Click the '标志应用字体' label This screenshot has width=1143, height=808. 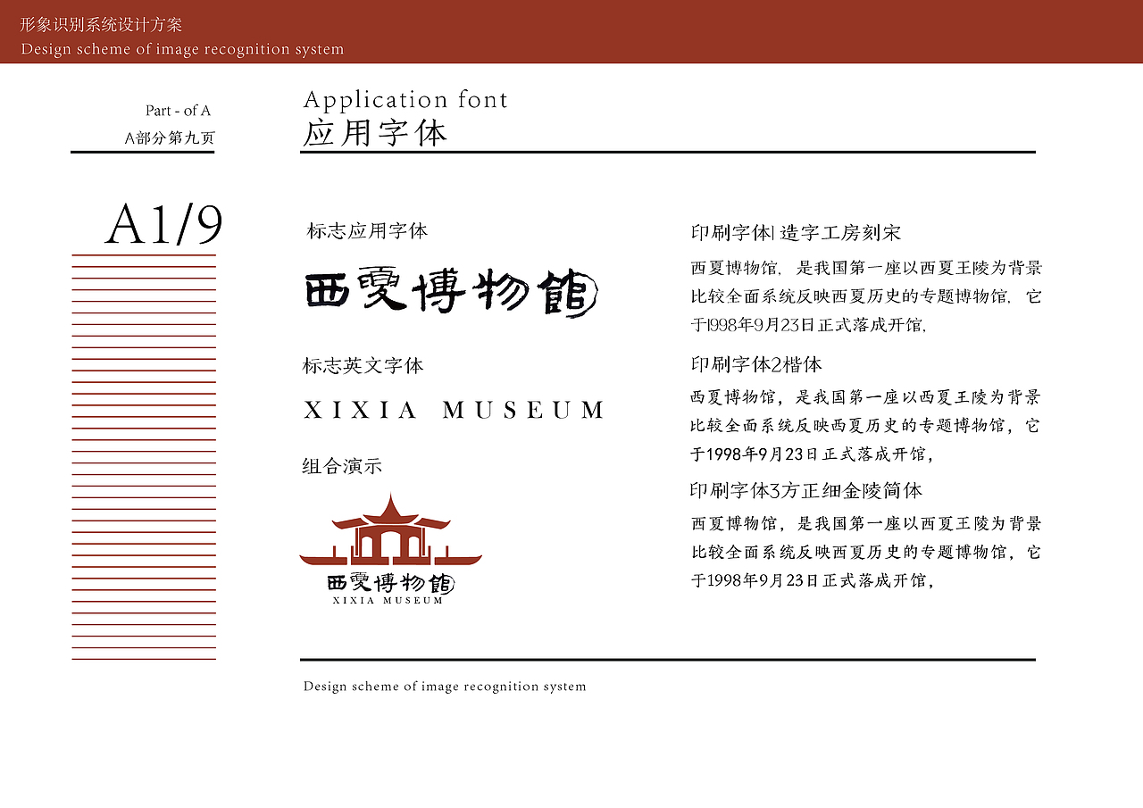(367, 231)
